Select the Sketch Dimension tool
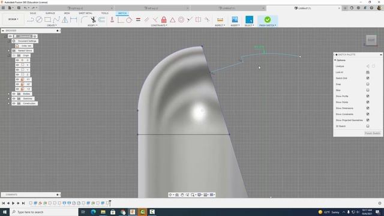Screen dimensions: 384x216 pyautogui.click(x=73, y=20)
